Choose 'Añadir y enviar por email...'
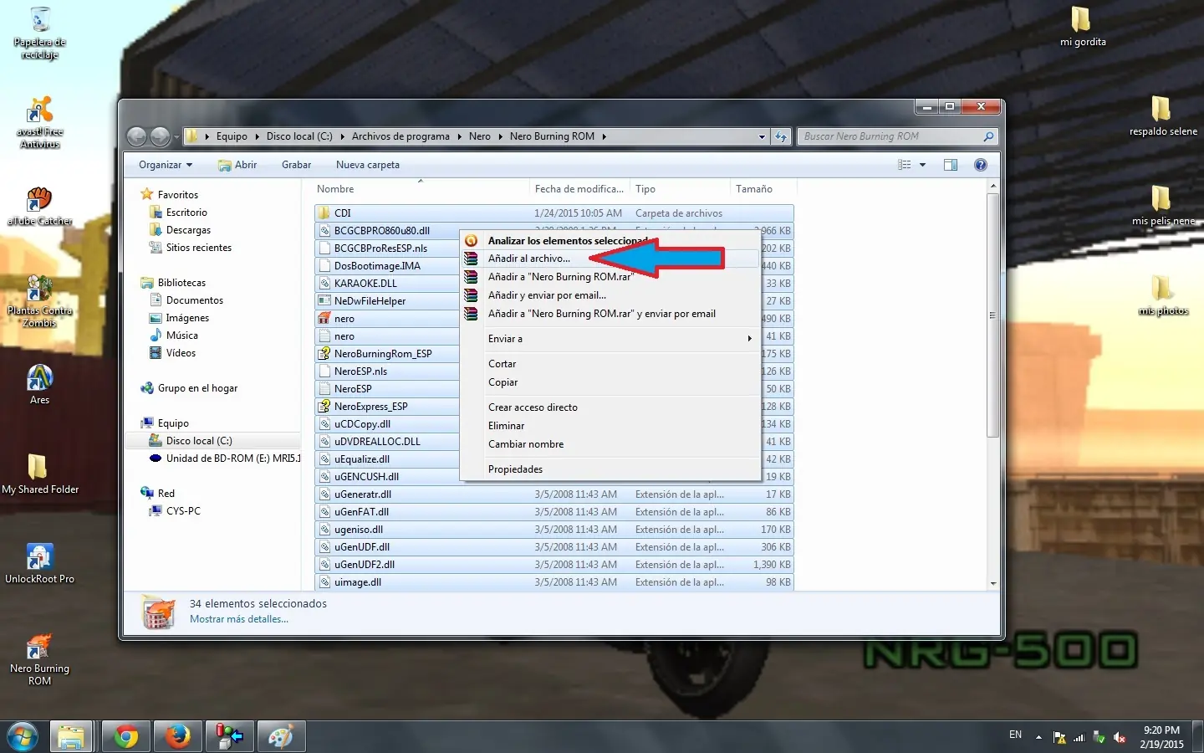This screenshot has height=753, width=1204. pyautogui.click(x=610, y=295)
